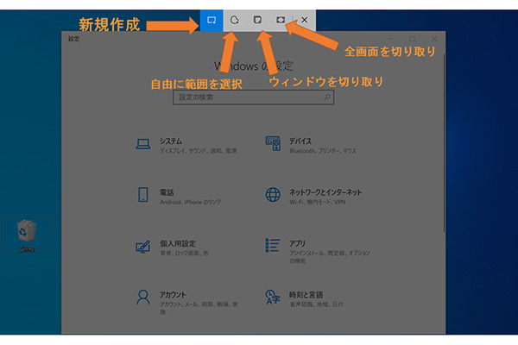Click the 電話 phone icon
518x345 pixels.
(x=143, y=194)
